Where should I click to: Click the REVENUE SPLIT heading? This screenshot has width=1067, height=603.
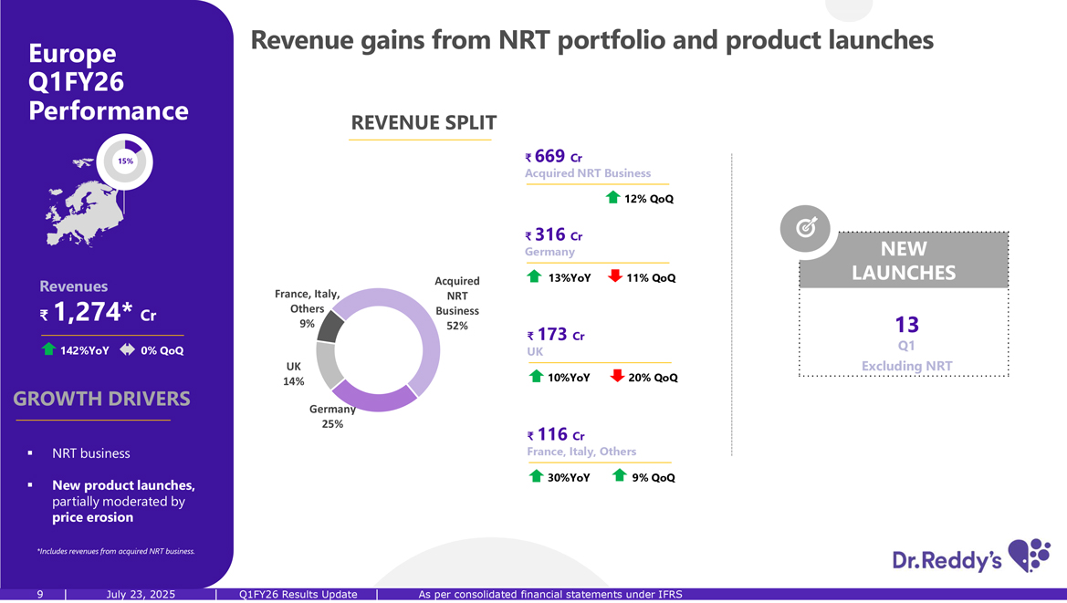(424, 123)
